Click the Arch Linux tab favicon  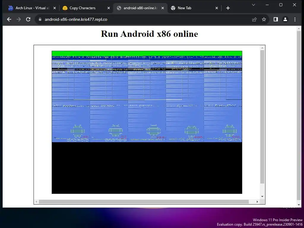click(x=11, y=8)
